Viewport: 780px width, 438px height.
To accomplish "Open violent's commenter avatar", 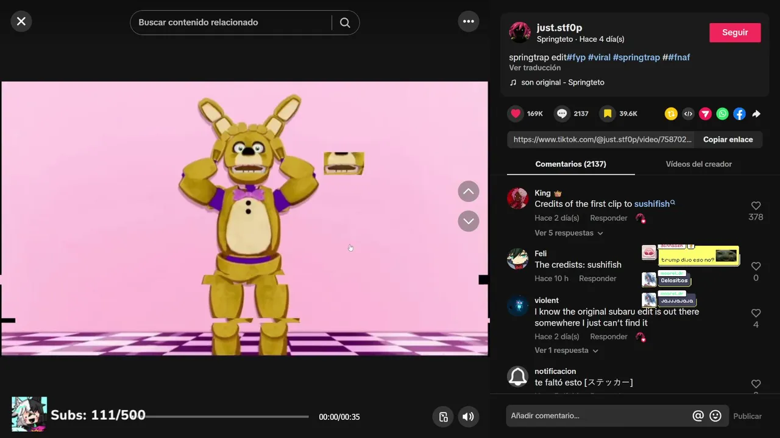I will [x=518, y=305].
